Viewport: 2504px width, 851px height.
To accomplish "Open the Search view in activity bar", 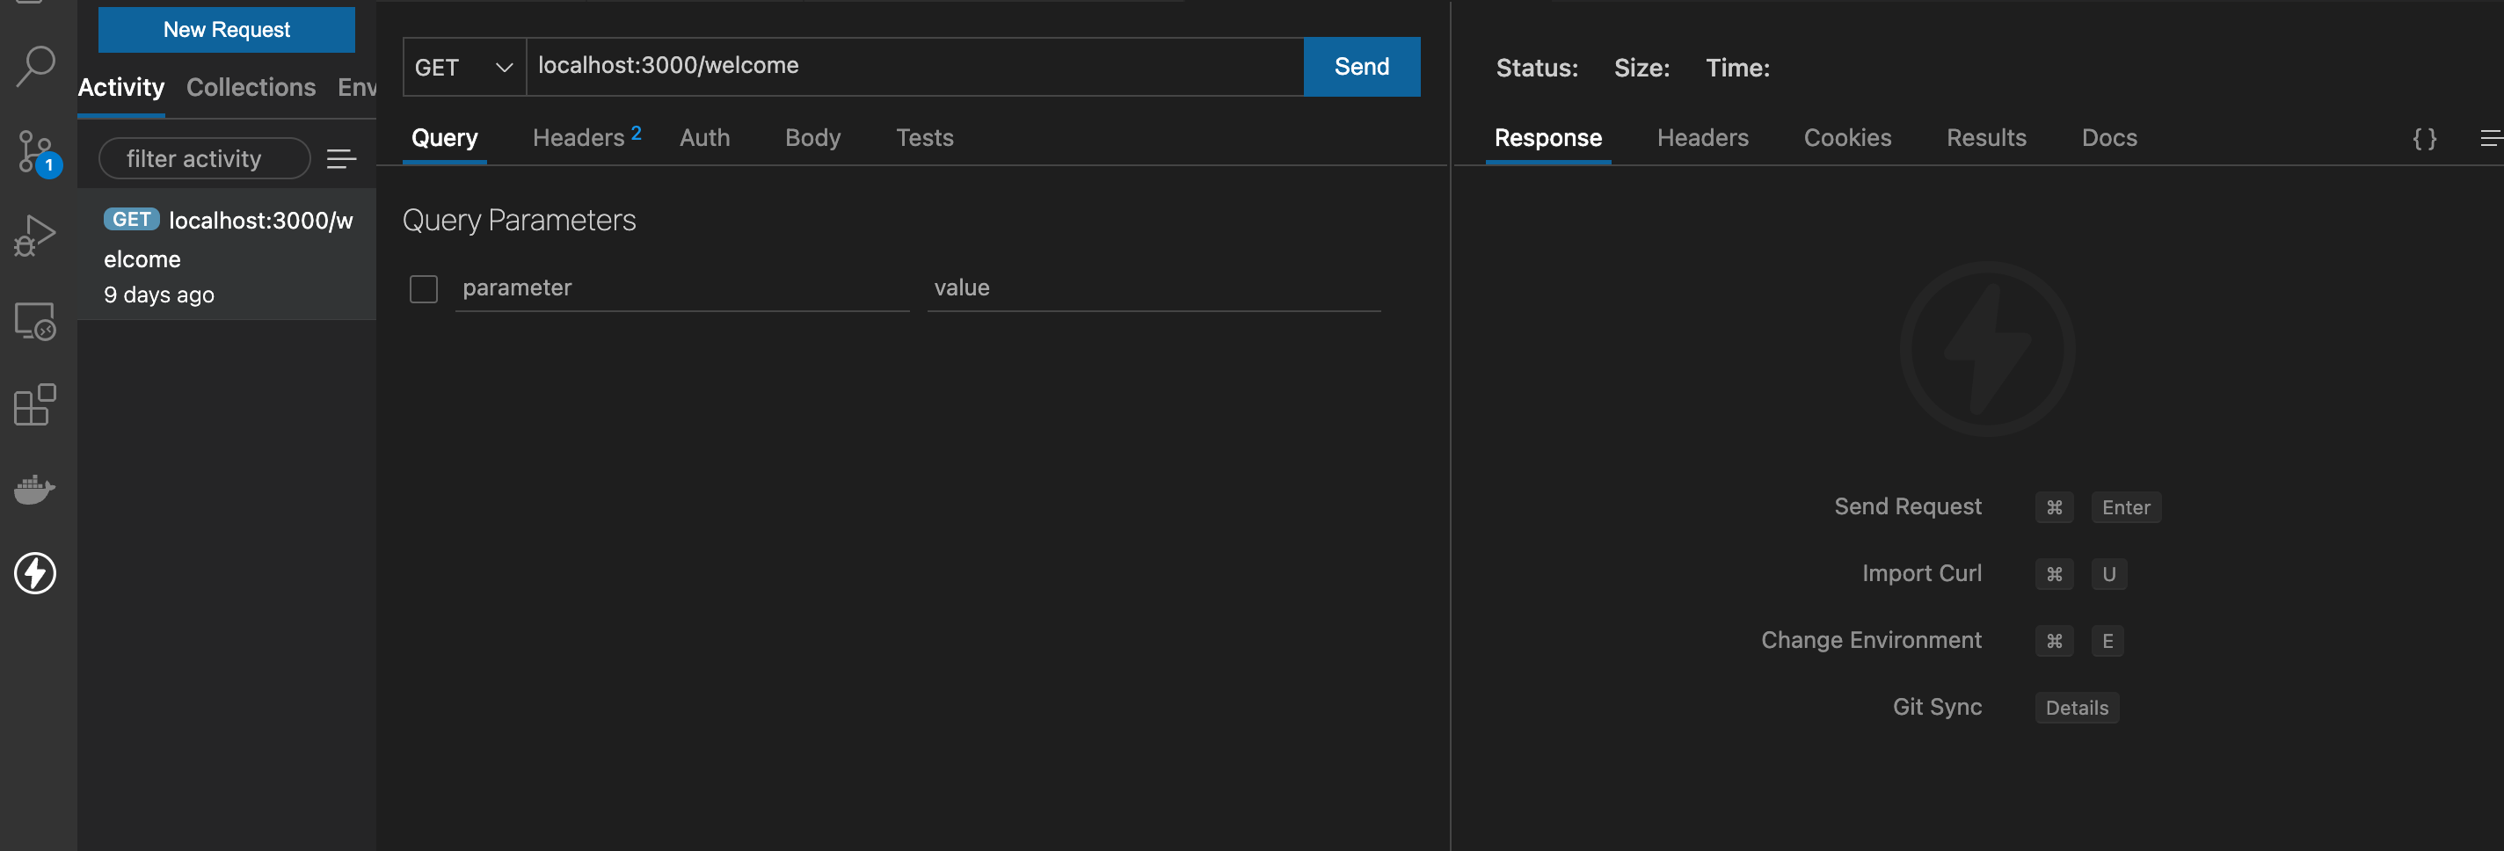I will [x=36, y=66].
